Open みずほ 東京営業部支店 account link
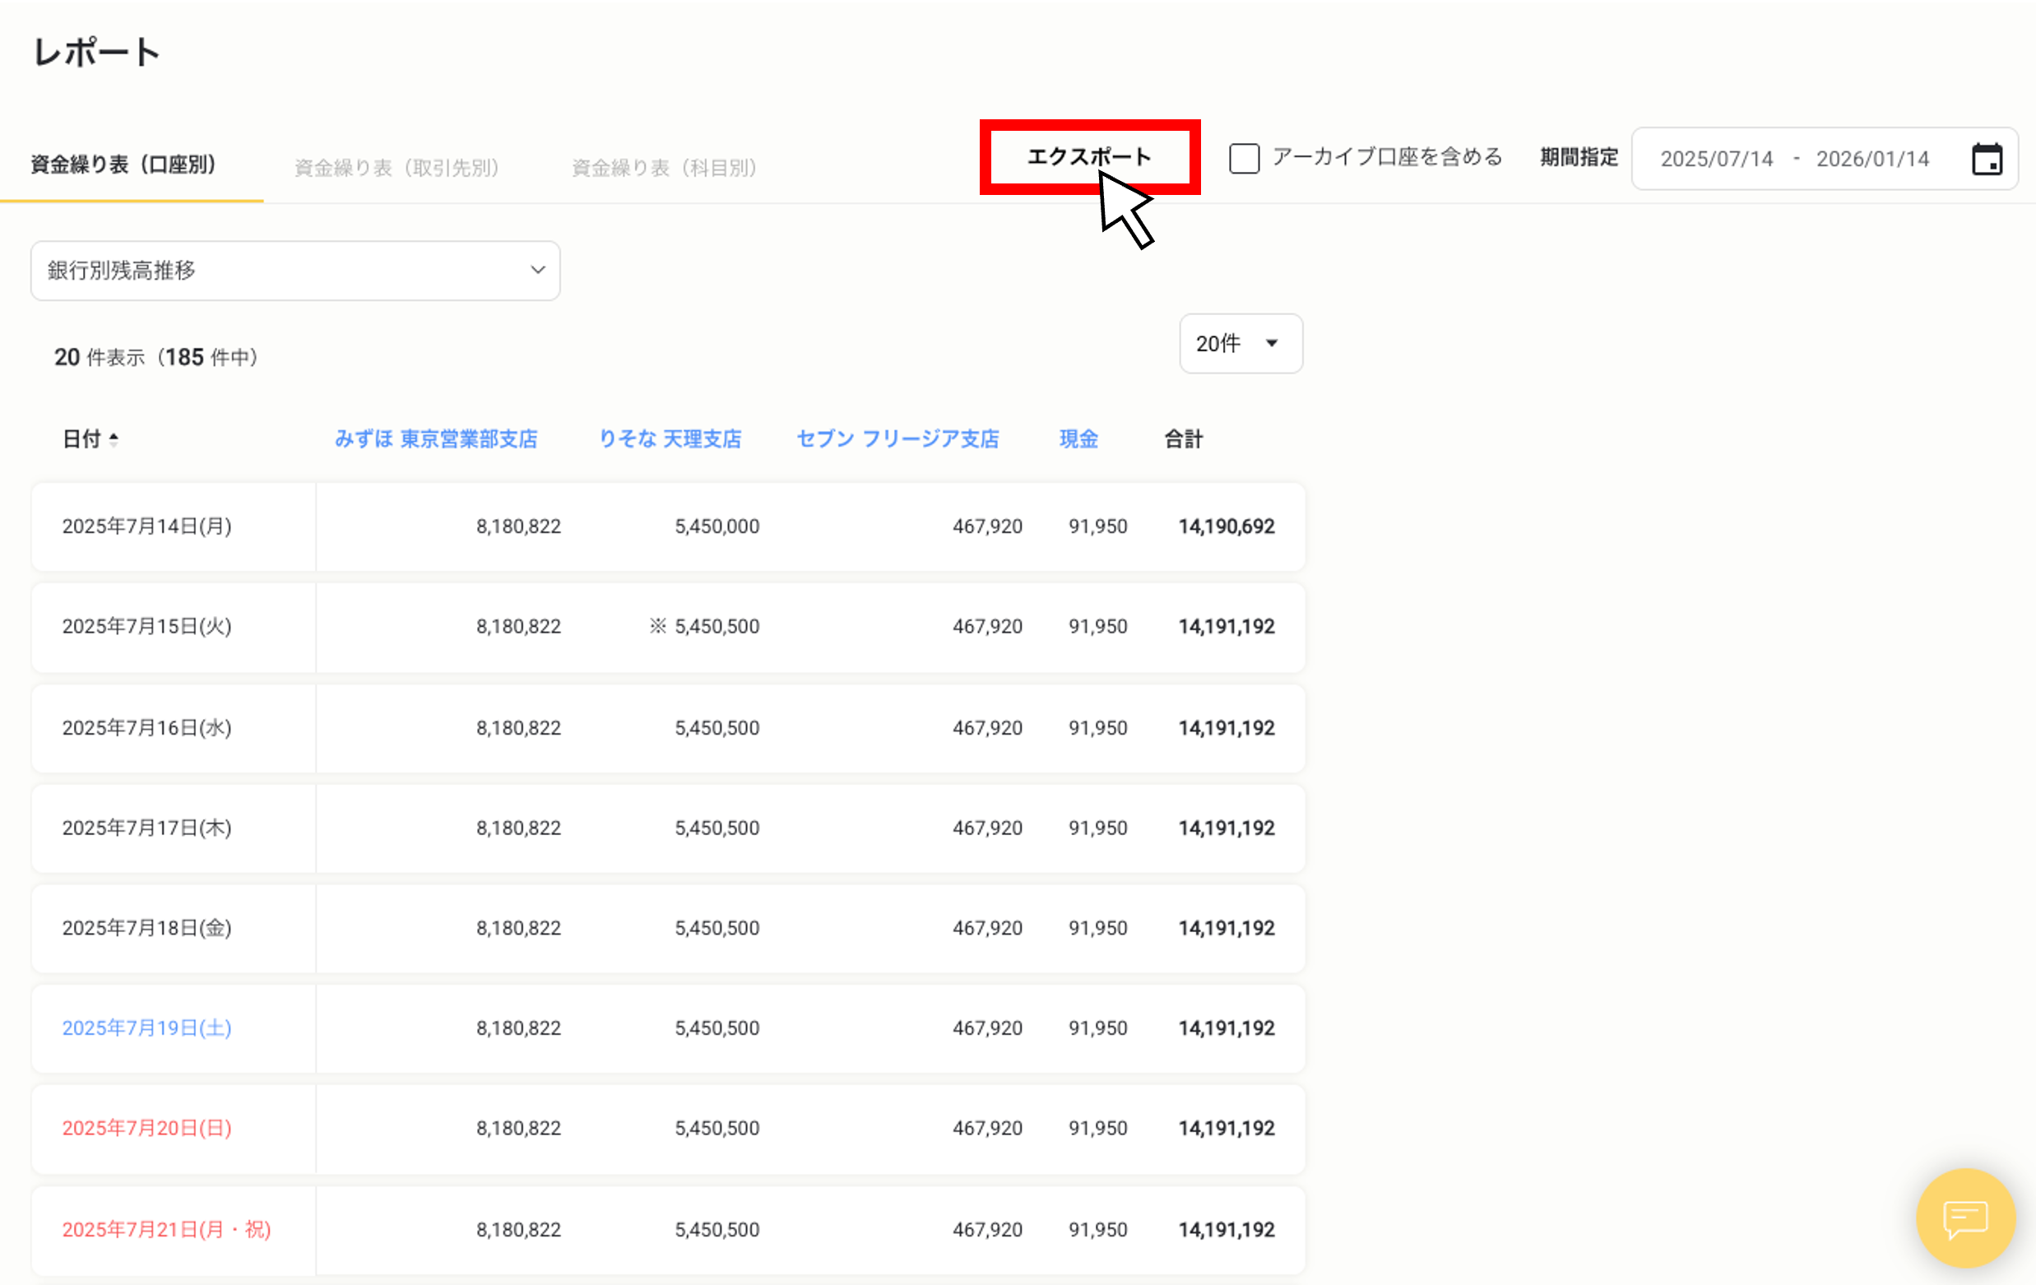Viewport: 2036px width, 1285px height. [435, 438]
